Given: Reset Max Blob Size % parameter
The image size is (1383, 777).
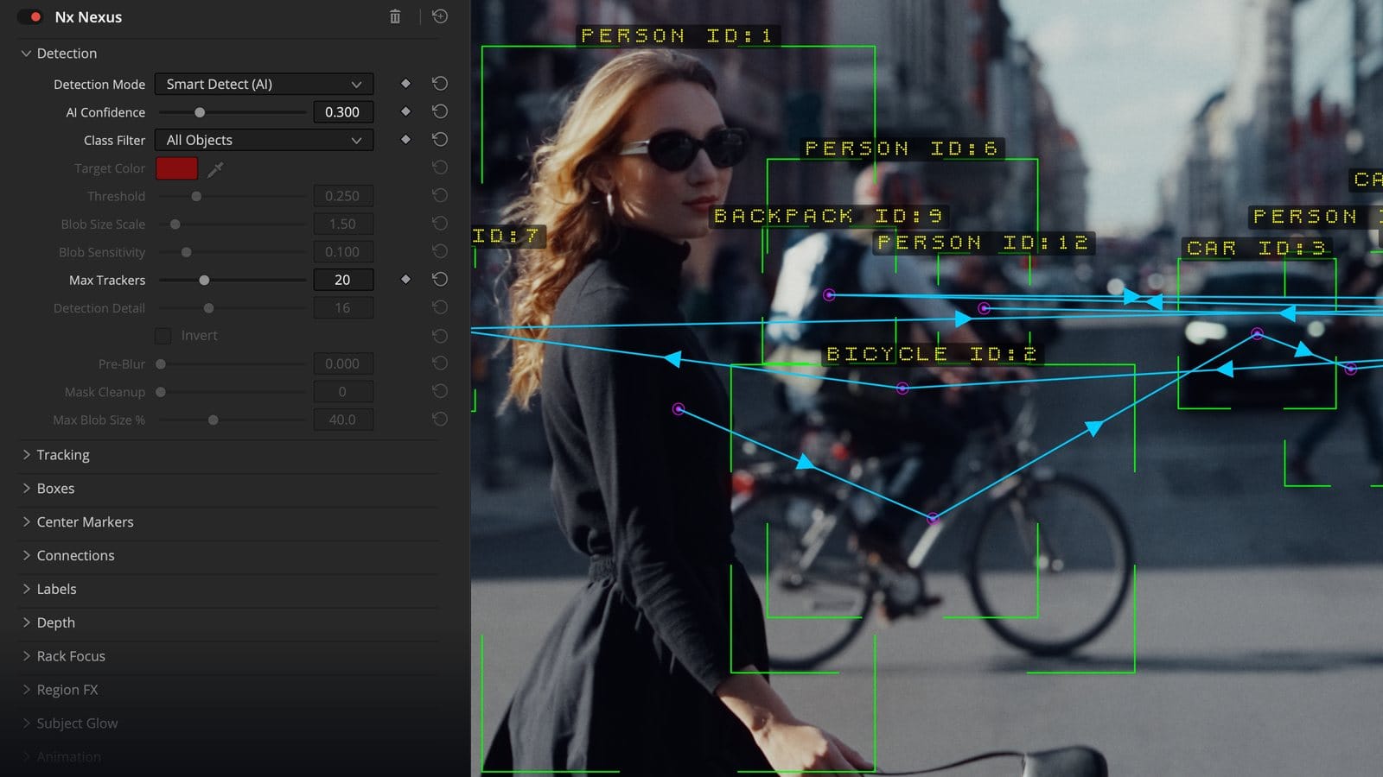Looking at the screenshot, I should (x=440, y=419).
